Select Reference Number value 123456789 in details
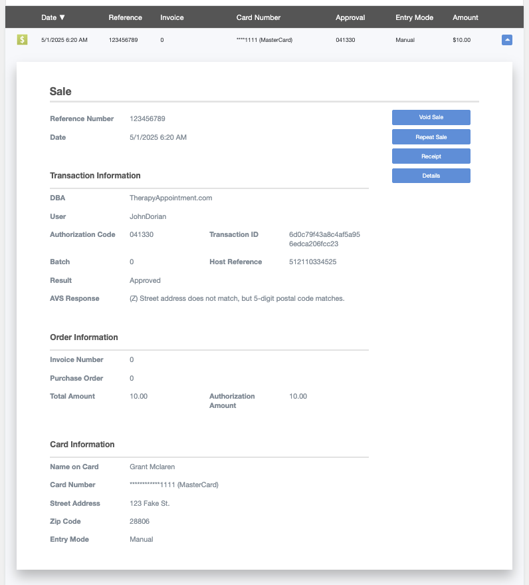529x585 pixels. point(147,118)
